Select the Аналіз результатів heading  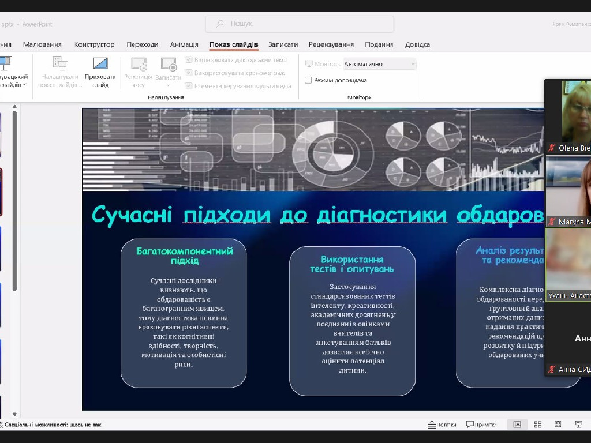(510, 256)
